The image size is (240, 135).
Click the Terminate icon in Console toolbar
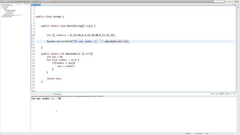[x=210, y=94]
